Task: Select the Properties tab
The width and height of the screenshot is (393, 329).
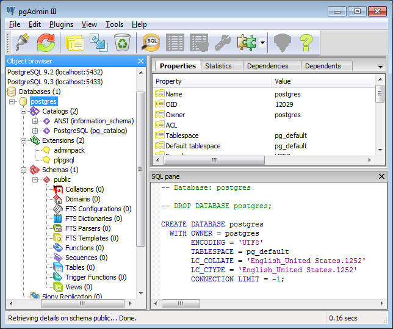Action: point(178,66)
